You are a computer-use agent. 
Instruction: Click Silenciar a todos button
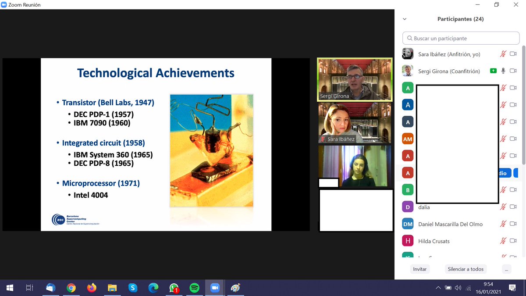point(466,269)
